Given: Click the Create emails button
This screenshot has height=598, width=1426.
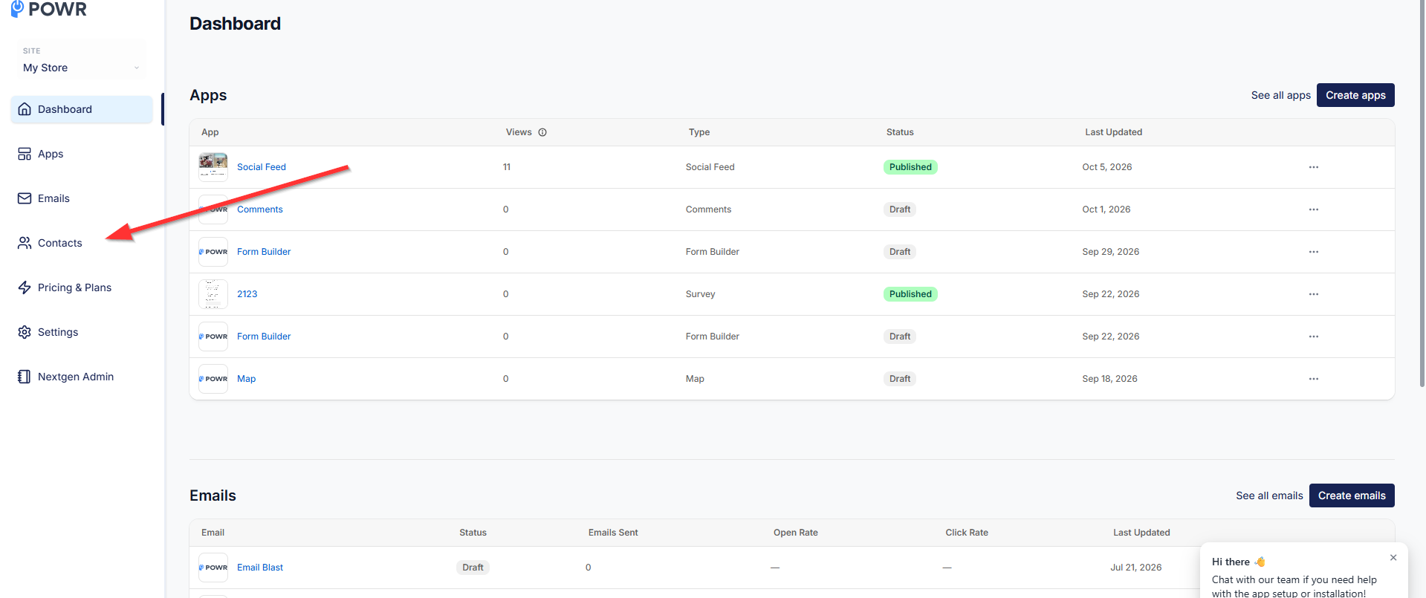Looking at the screenshot, I should click(x=1352, y=495).
